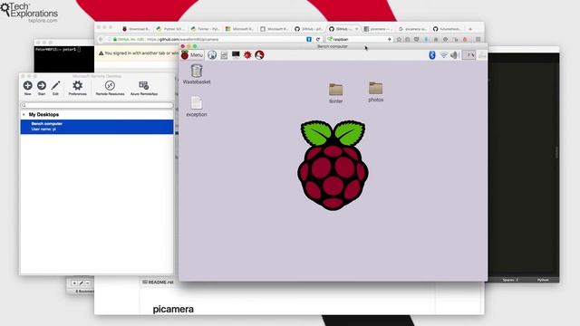
Task: Launch the red spiky Mathematica icon
Action: [247, 55]
